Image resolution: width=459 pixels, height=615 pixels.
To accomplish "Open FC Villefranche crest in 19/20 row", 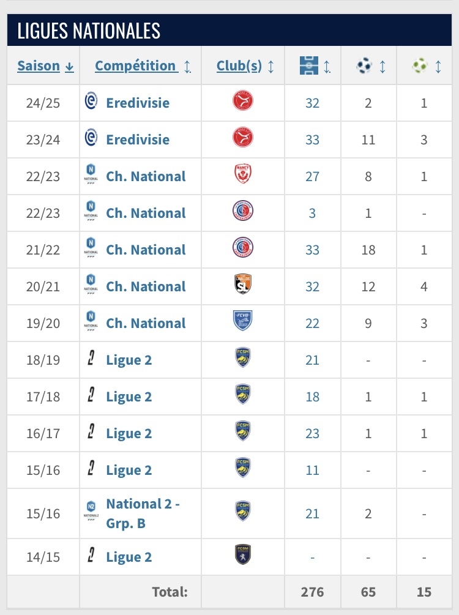I will [x=243, y=321].
